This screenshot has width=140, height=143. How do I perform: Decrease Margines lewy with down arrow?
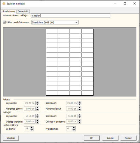79,110
